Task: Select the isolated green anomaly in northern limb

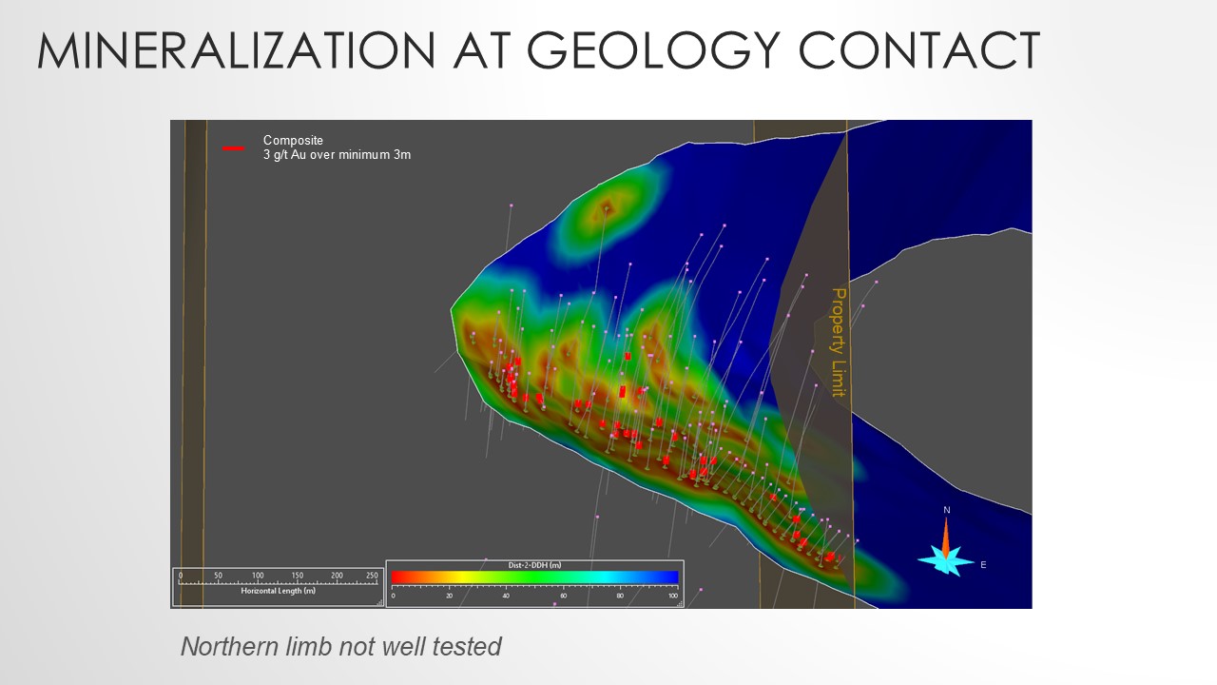Action: click(x=608, y=206)
